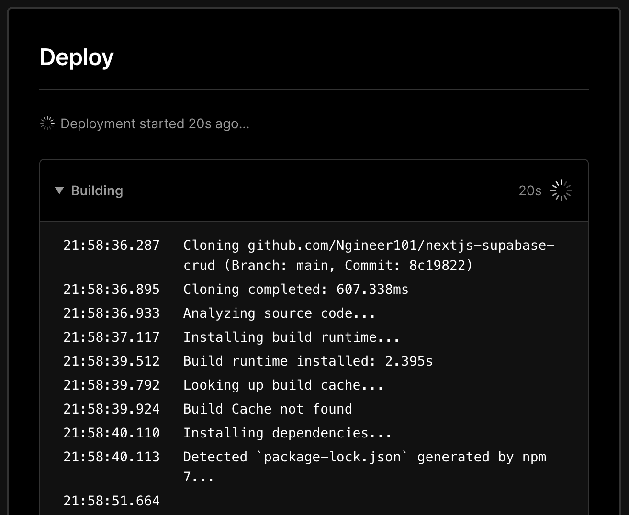This screenshot has width=629, height=515.
Task: Select the timestamp 21:58:36.287
Action: coord(112,245)
